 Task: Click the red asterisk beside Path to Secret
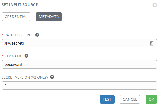[3, 35]
